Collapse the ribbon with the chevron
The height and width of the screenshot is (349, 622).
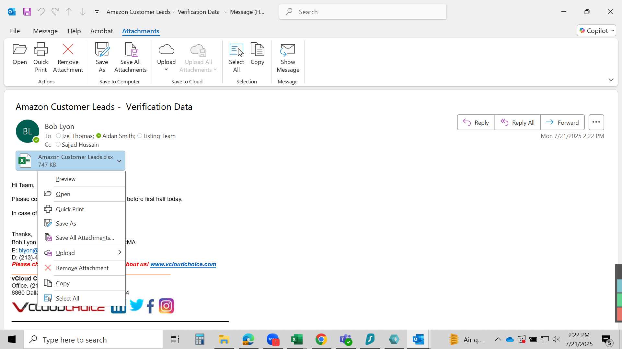click(x=611, y=79)
